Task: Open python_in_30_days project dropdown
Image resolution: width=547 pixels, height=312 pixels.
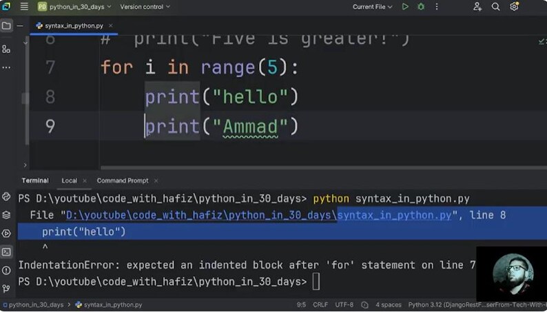Action: [x=74, y=7]
